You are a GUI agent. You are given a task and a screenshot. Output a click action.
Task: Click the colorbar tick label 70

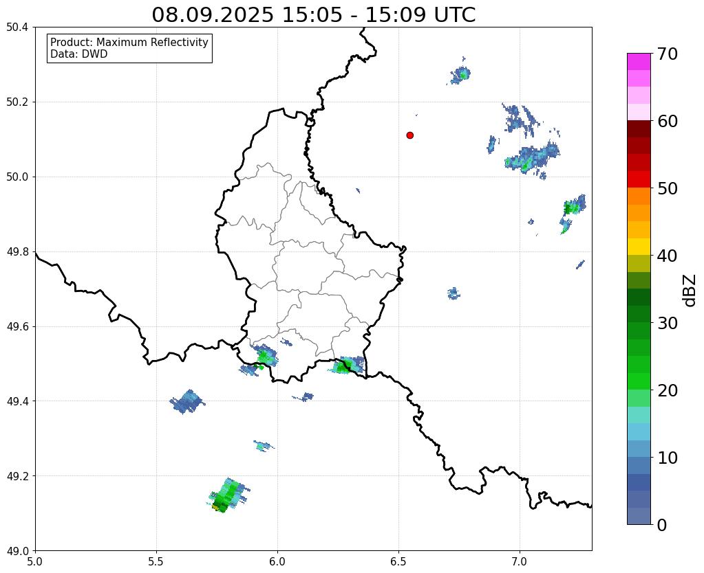668,54
